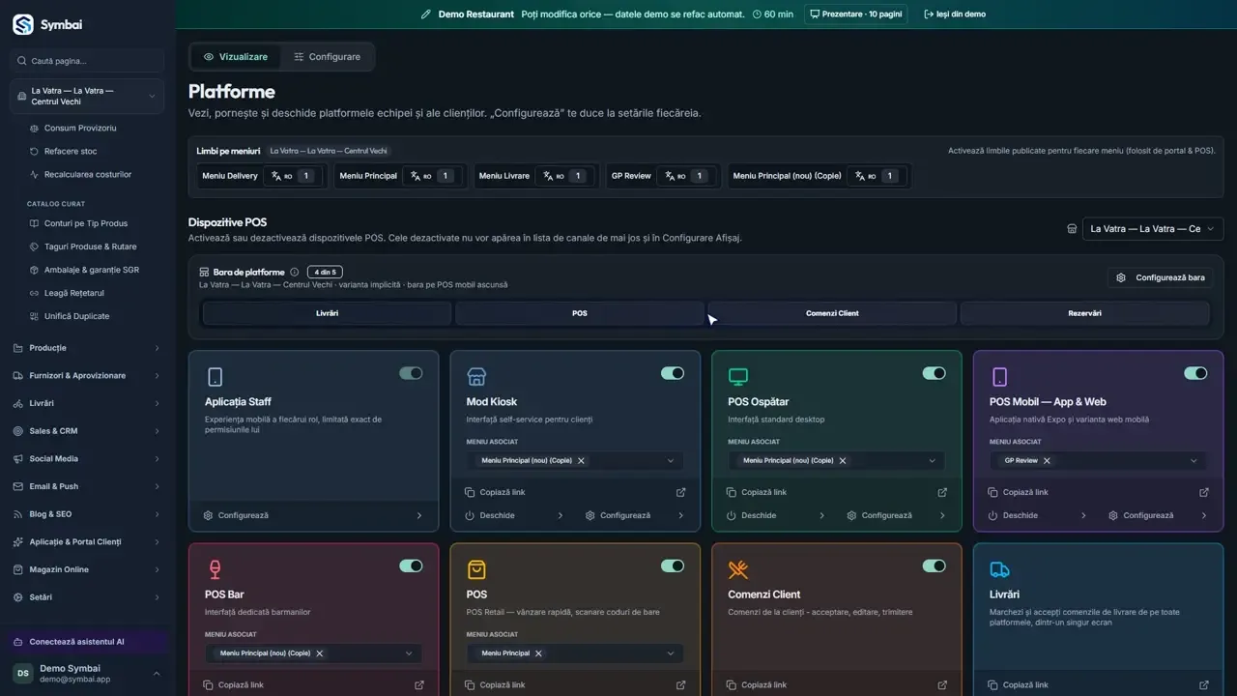1237x696 pixels.
Task: Open the location dropdown beside Dispozitive POS
Action: click(1153, 229)
